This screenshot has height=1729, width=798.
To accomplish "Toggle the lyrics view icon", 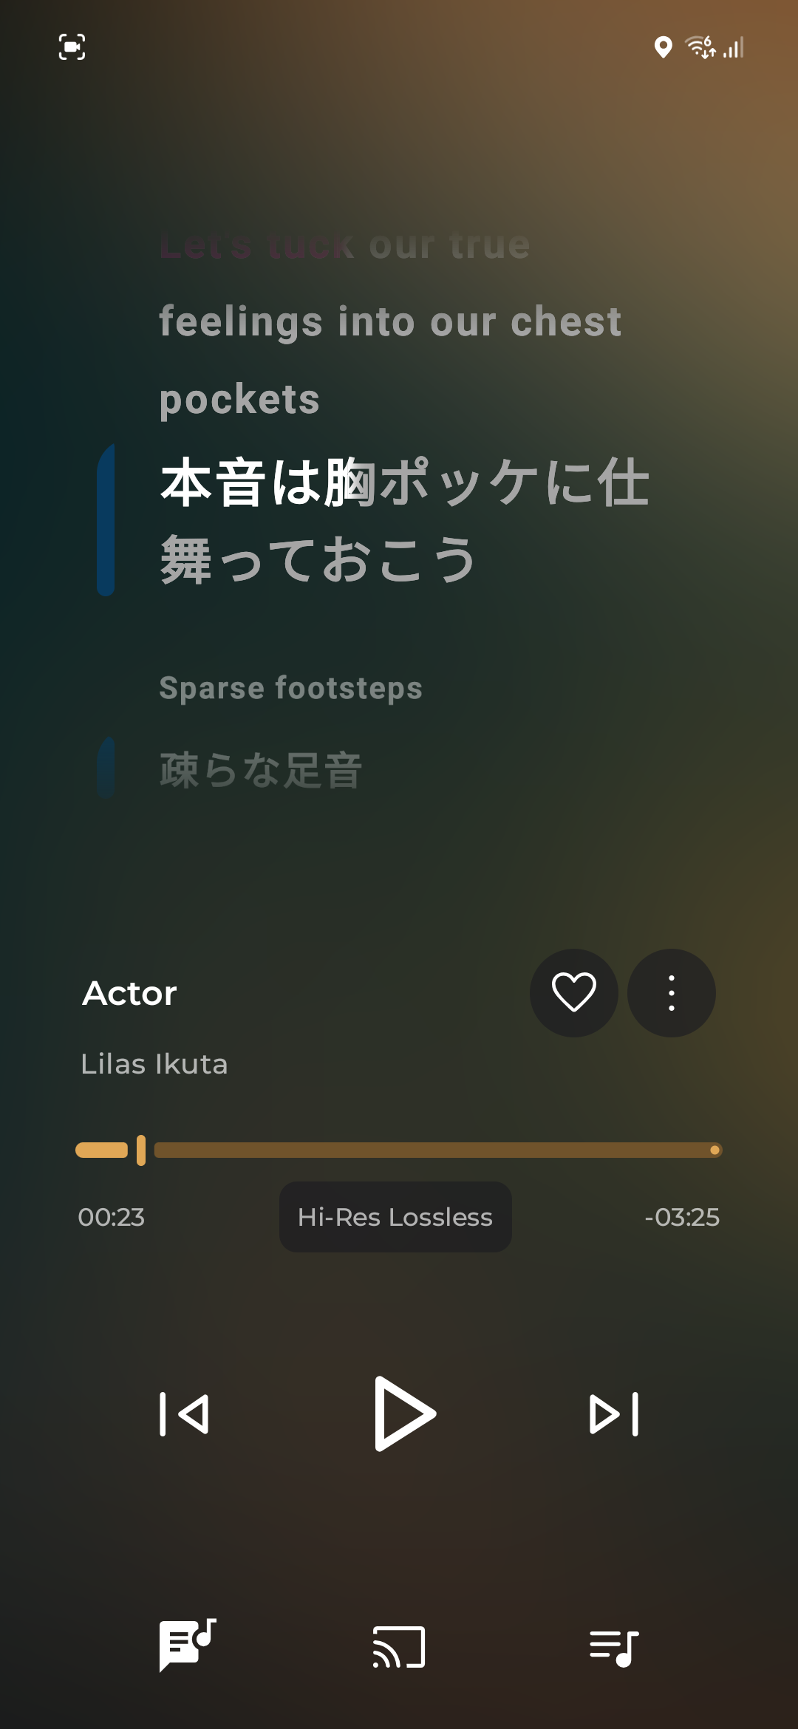I will pyautogui.click(x=187, y=1645).
